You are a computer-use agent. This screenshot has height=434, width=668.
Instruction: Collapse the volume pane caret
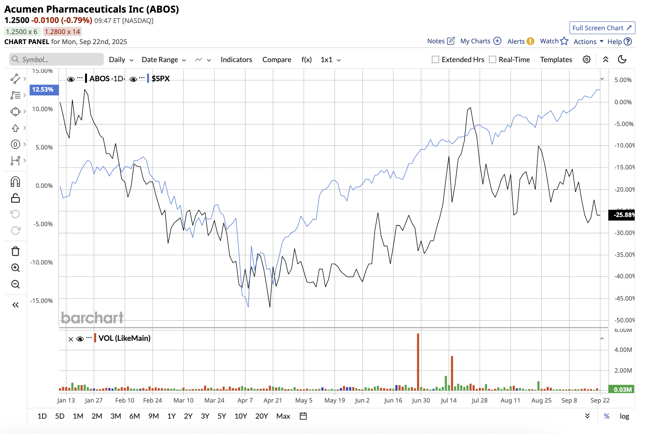click(x=602, y=339)
